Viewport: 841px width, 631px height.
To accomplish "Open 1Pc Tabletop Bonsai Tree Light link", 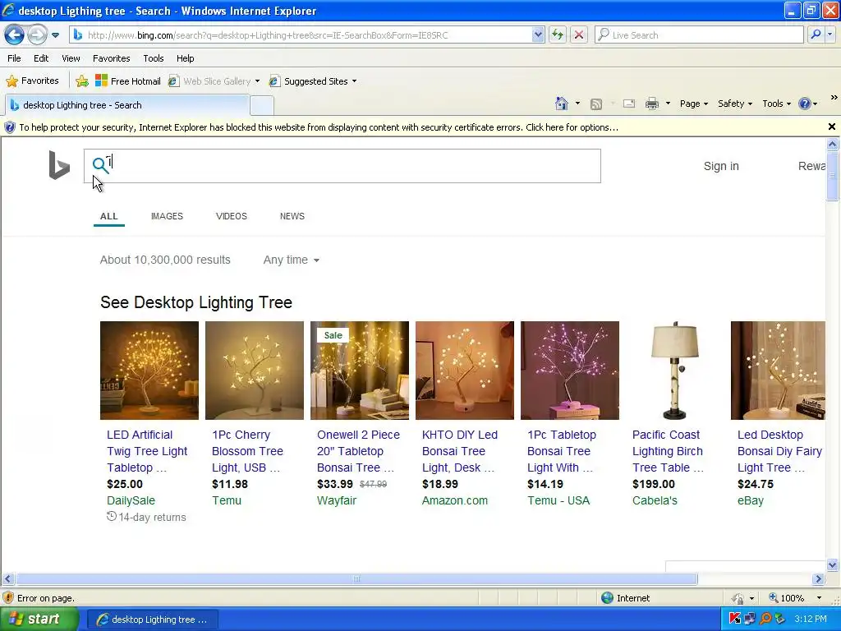I will point(562,451).
